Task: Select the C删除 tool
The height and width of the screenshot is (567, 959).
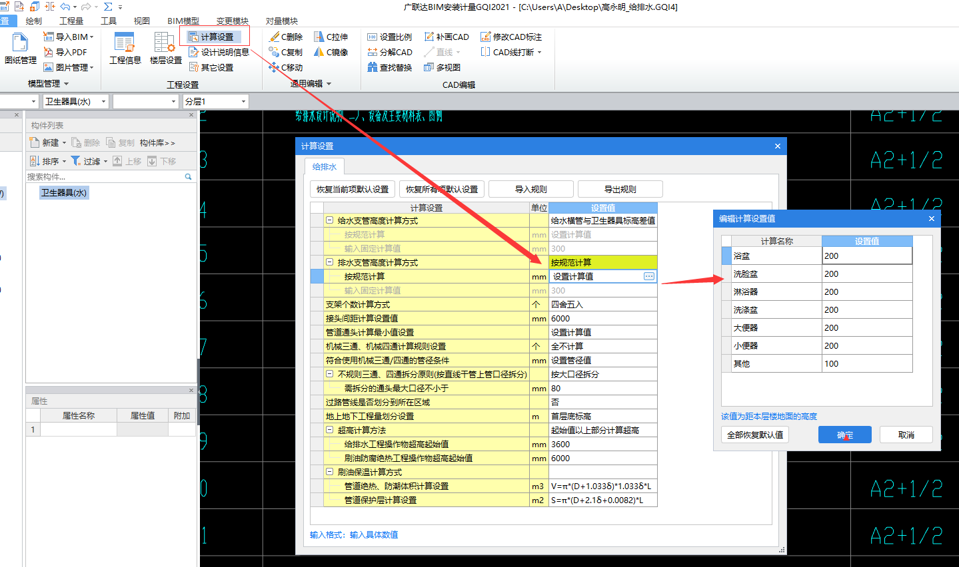Action: click(286, 37)
